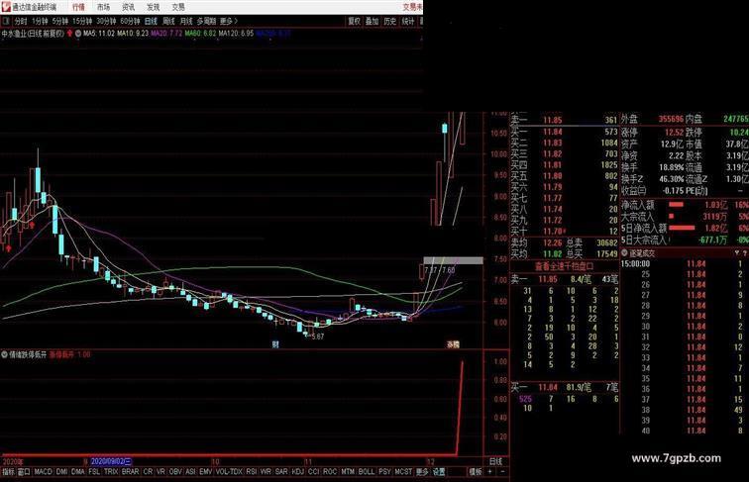
Task: Open the 设置 indicator settings
Action: click(439, 472)
